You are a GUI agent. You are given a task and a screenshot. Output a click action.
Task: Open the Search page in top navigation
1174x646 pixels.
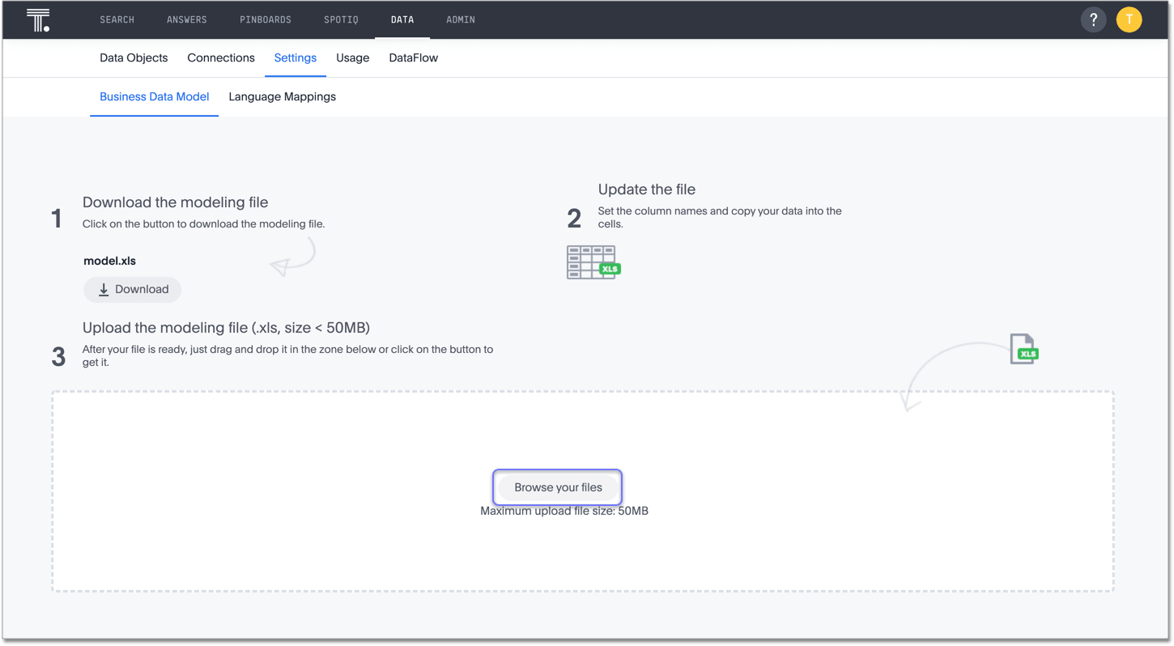tap(117, 20)
